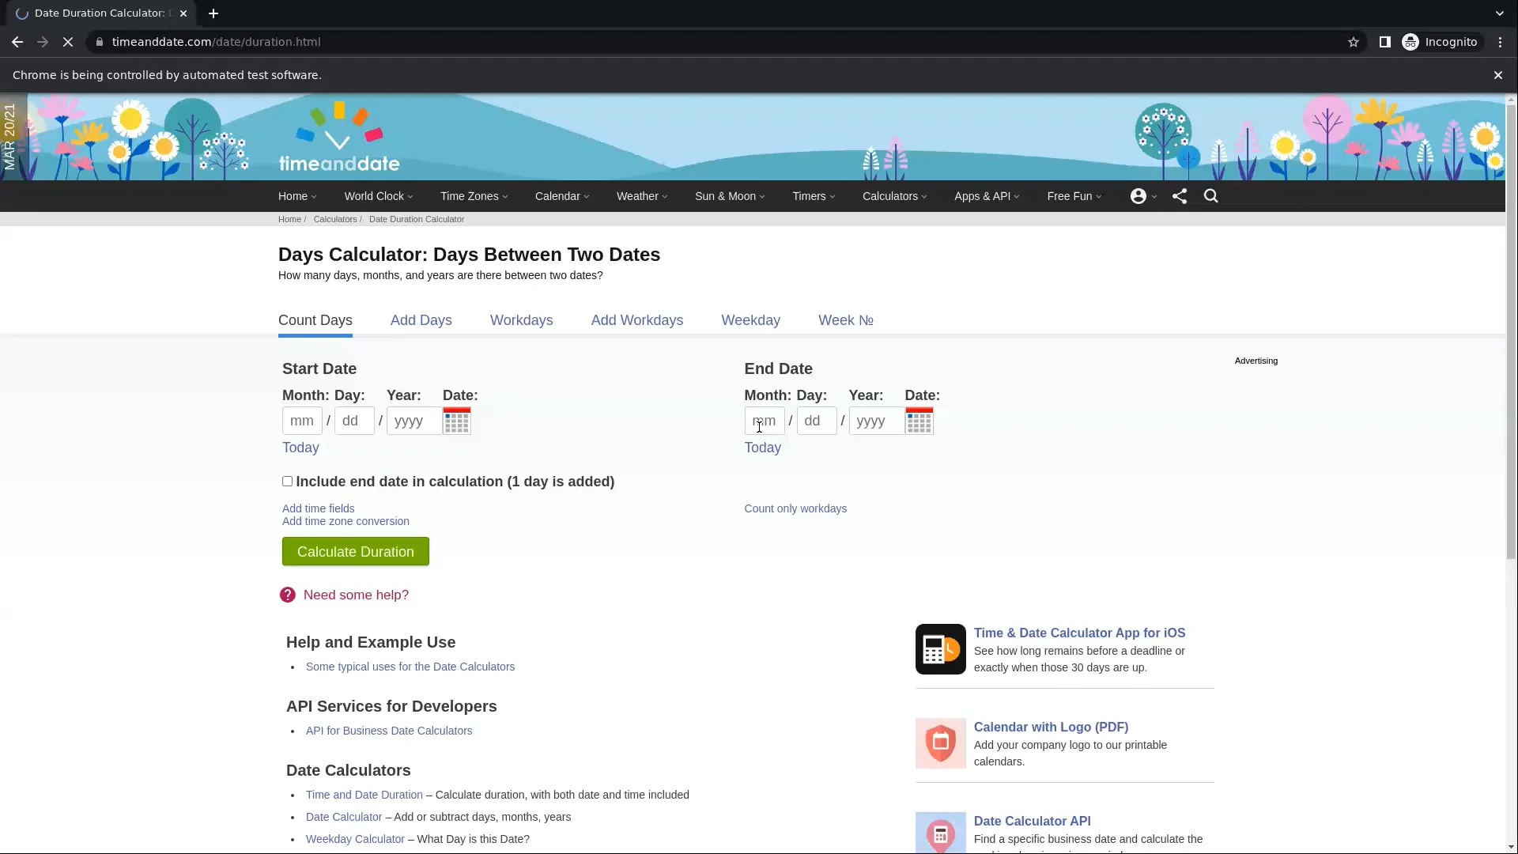Click the page vertical scrollbar
This screenshot has width=1518, height=854.
pyautogui.click(x=1511, y=332)
